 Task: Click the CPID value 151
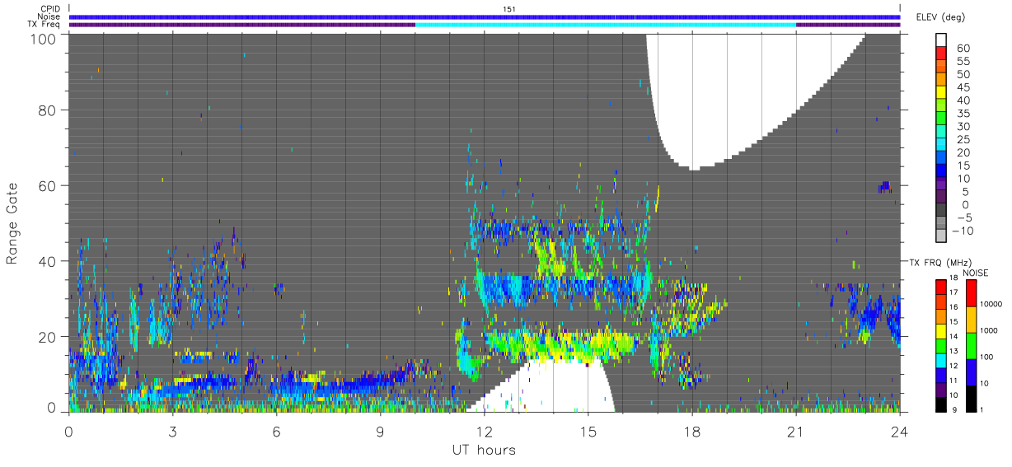coord(509,9)
